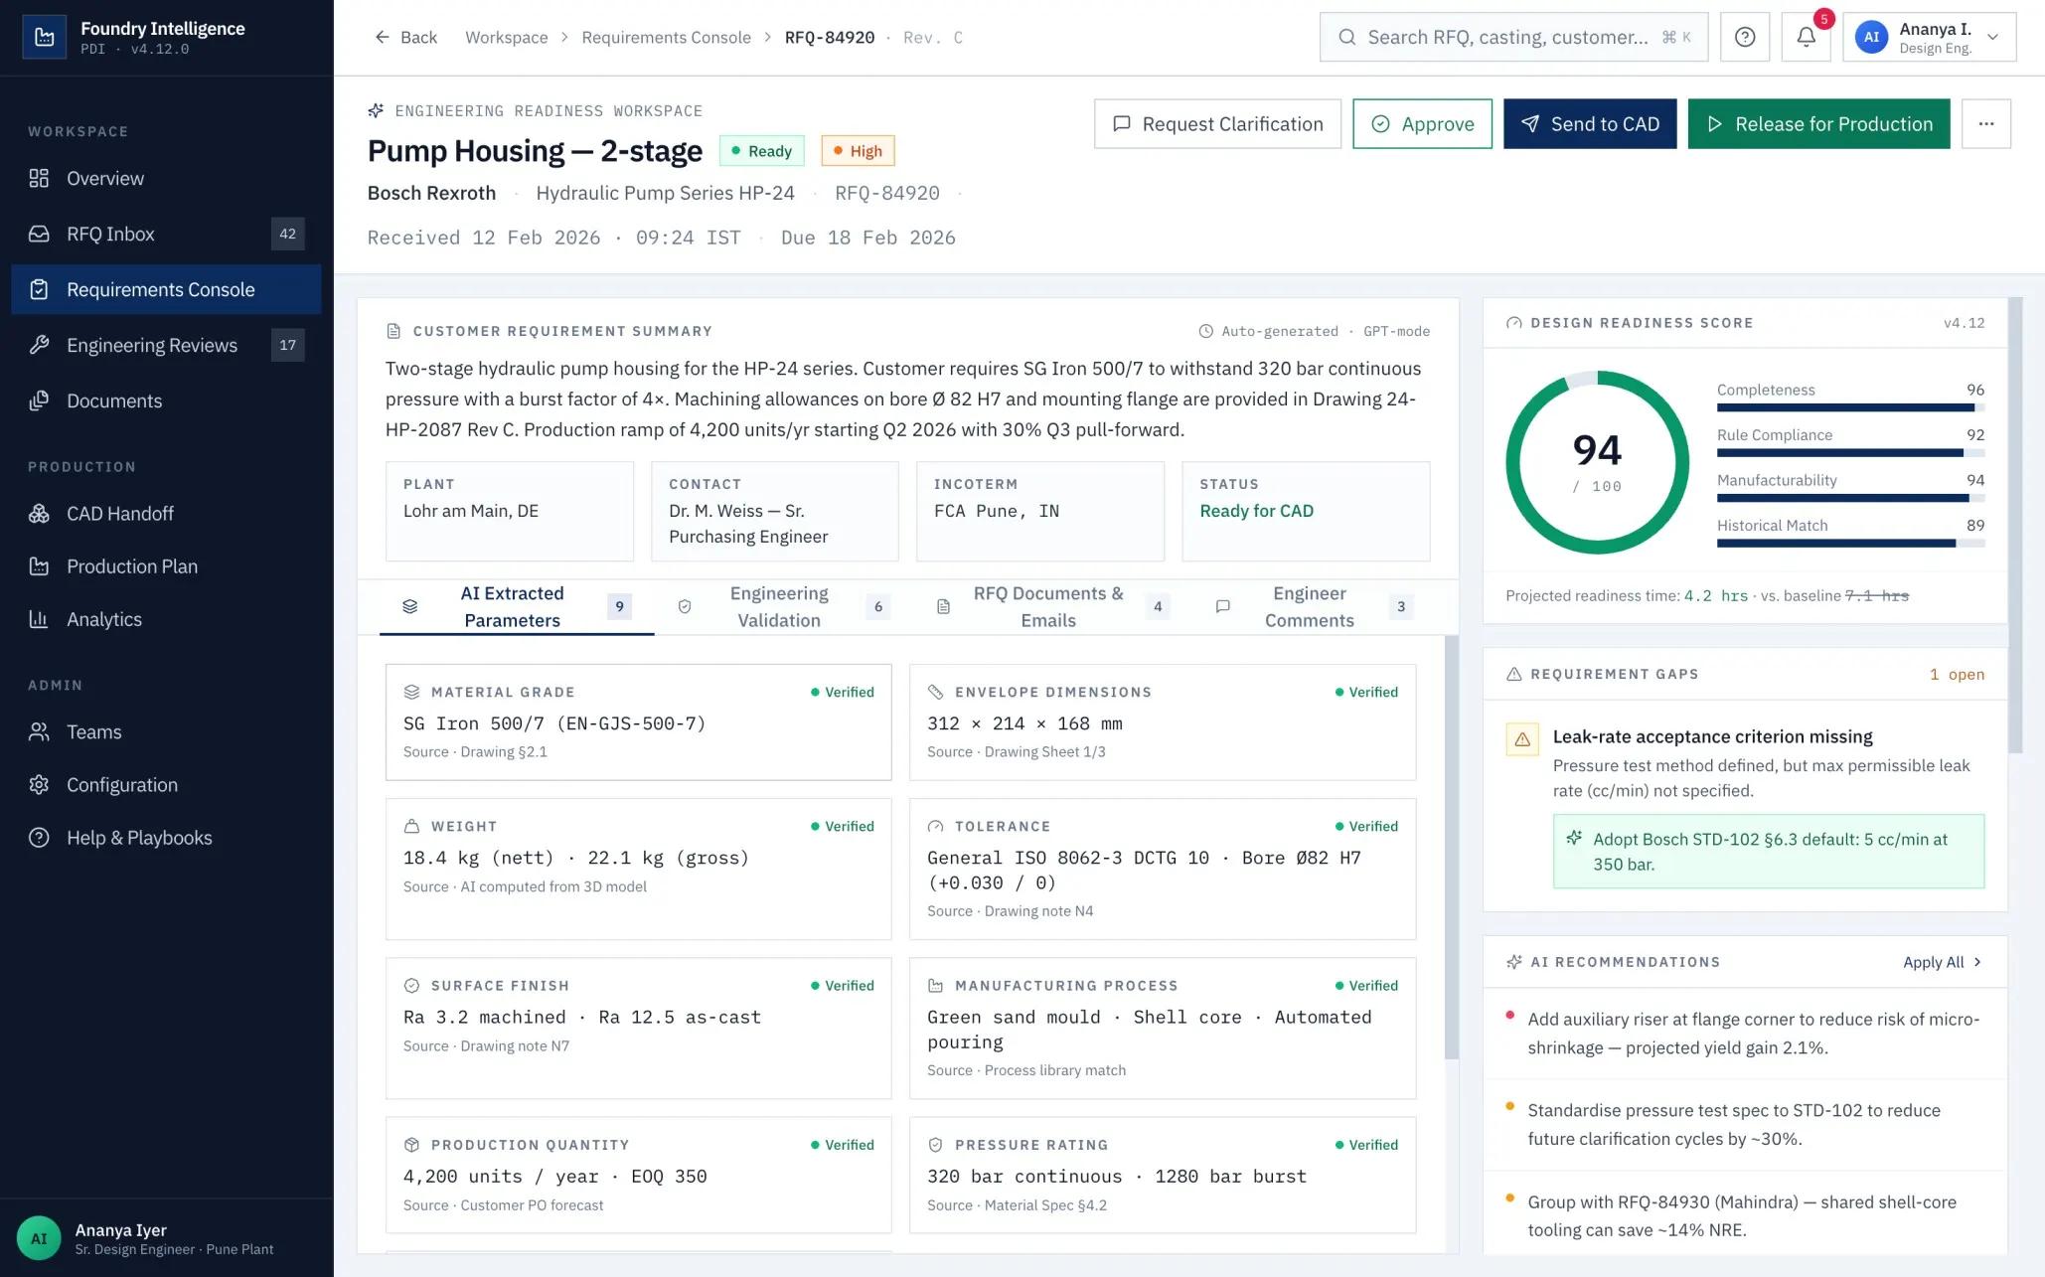The width and height of the screenshot is (2045, 1277).
Task: Click the Design Readiness Score gauge icon
Action: pos(1514,323)
